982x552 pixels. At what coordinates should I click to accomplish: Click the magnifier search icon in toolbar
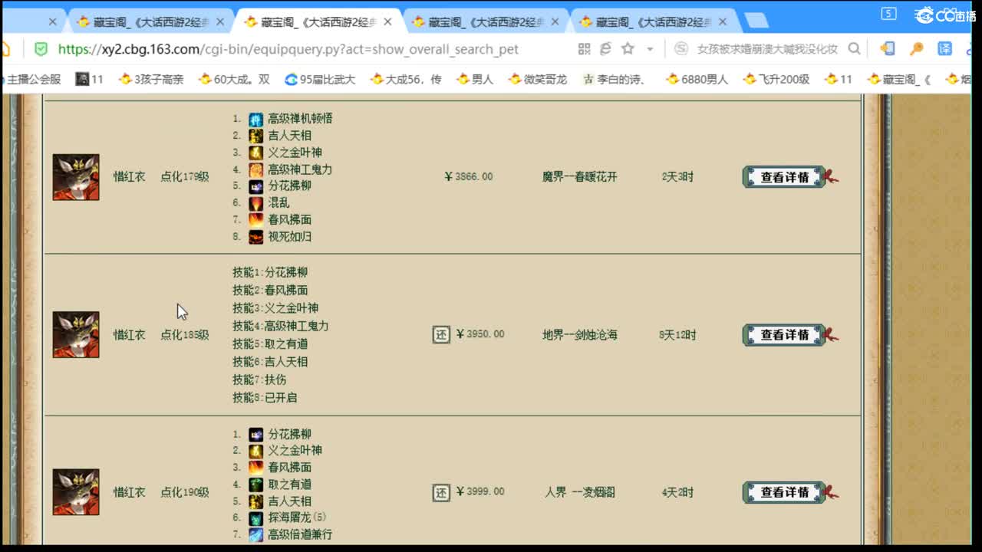point(854,49)
